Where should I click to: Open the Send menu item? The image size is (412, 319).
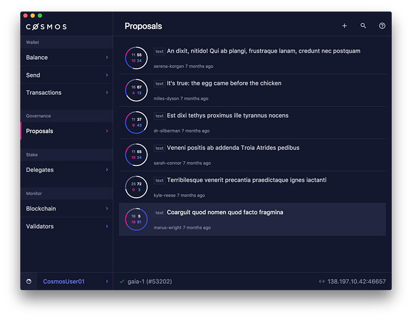pos(67,75)
